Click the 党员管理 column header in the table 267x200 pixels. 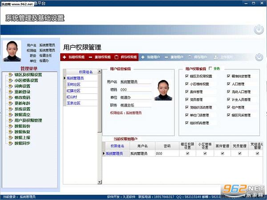point(239,146)
